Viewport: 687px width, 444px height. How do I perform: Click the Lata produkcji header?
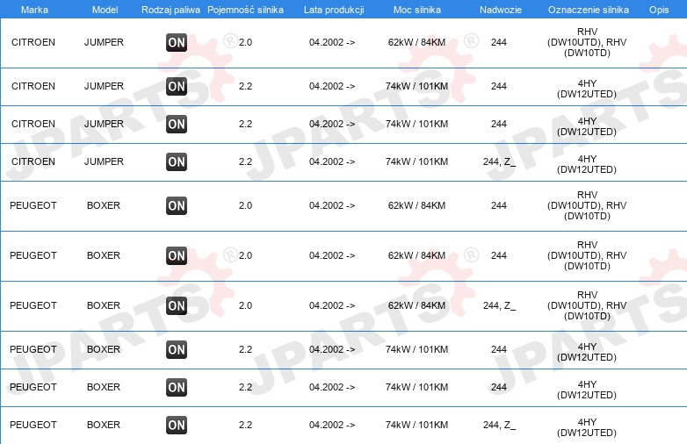(334, 10)
